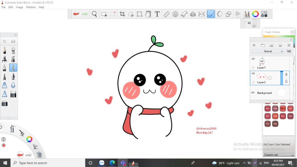Viewport: 297px width, 167px height.
Task: Select the Crop tool
Action: pos(122,14)
